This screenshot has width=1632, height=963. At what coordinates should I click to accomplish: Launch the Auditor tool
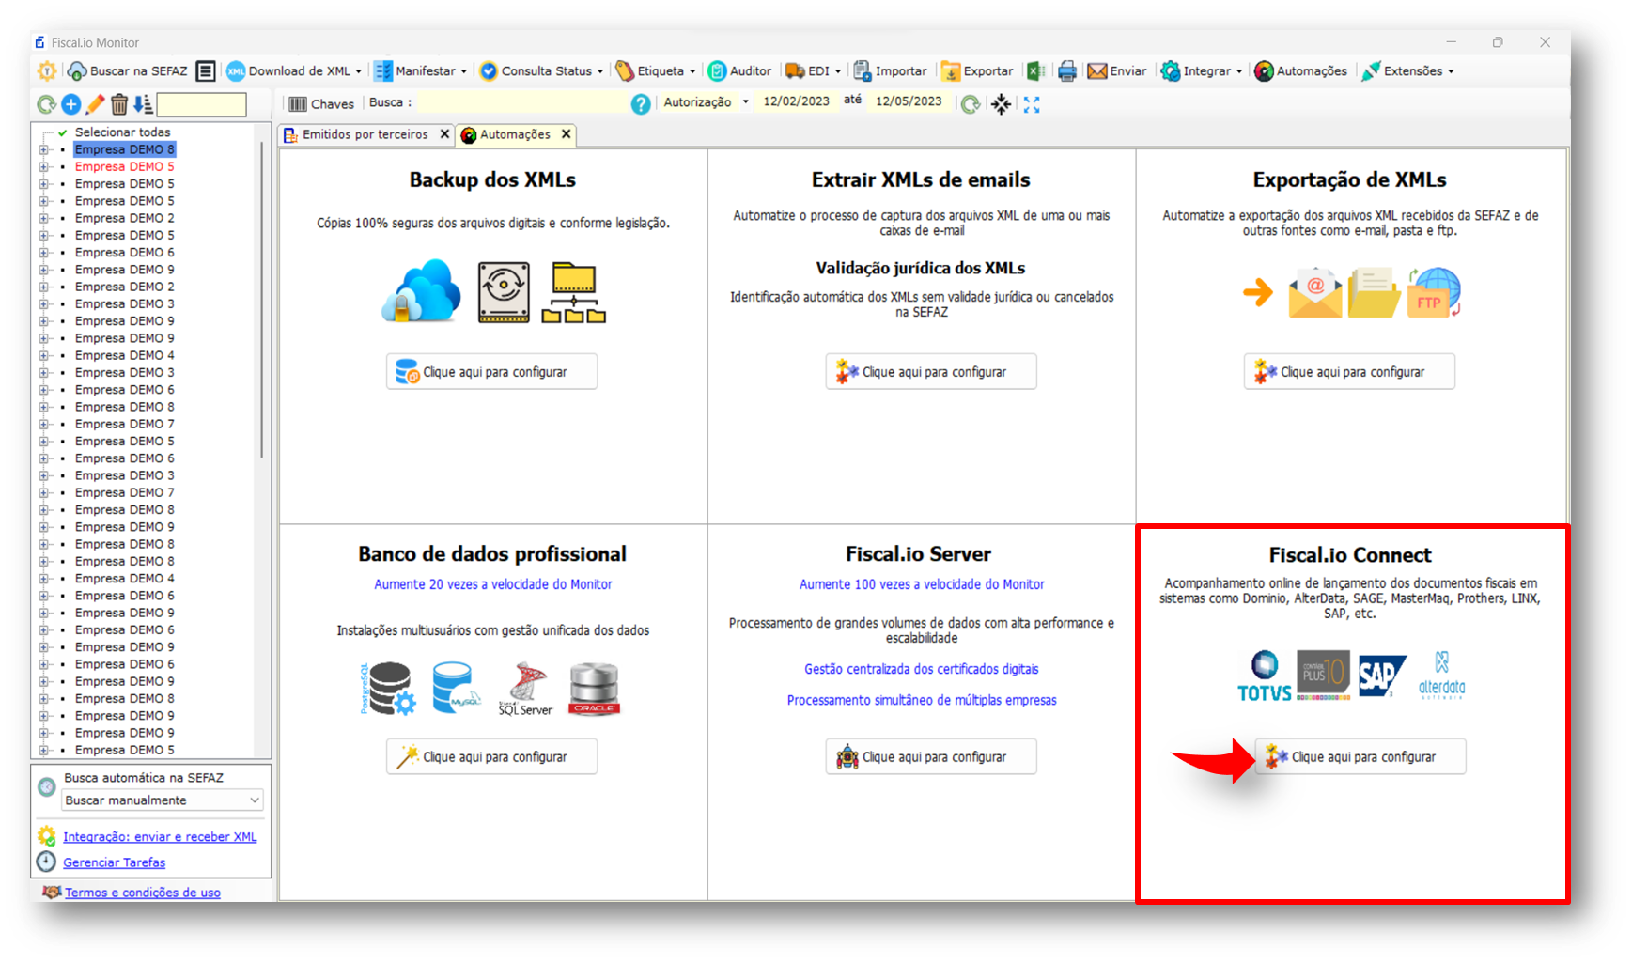coord(739,70)
